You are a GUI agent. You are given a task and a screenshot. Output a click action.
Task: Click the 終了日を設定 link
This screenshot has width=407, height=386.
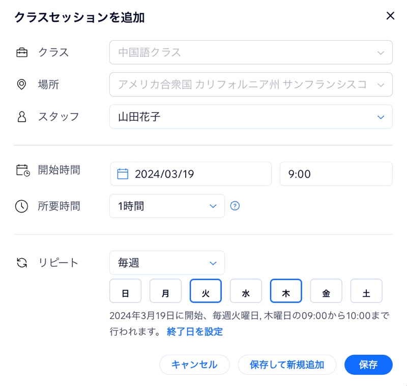click(x=195, y=332)
